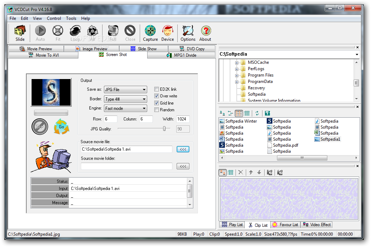371x247 pixels.
Task: Click the JPG Quality slider handle
Action: 164,129
